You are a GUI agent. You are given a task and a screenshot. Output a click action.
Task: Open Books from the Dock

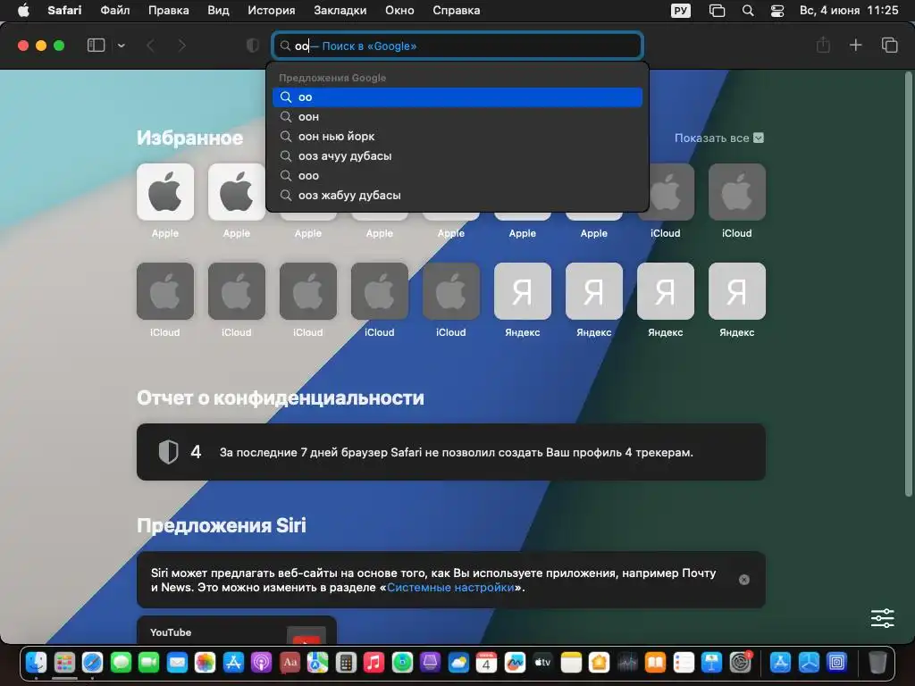point(655,662)
